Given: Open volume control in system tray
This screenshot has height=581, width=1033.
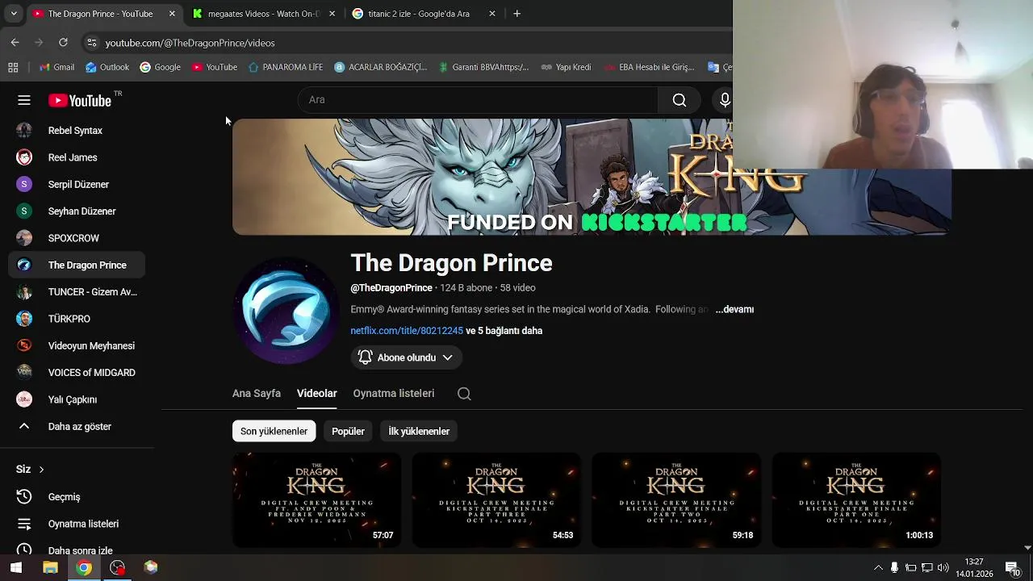Looking at the screenshot, I should [x=943, y=567].
